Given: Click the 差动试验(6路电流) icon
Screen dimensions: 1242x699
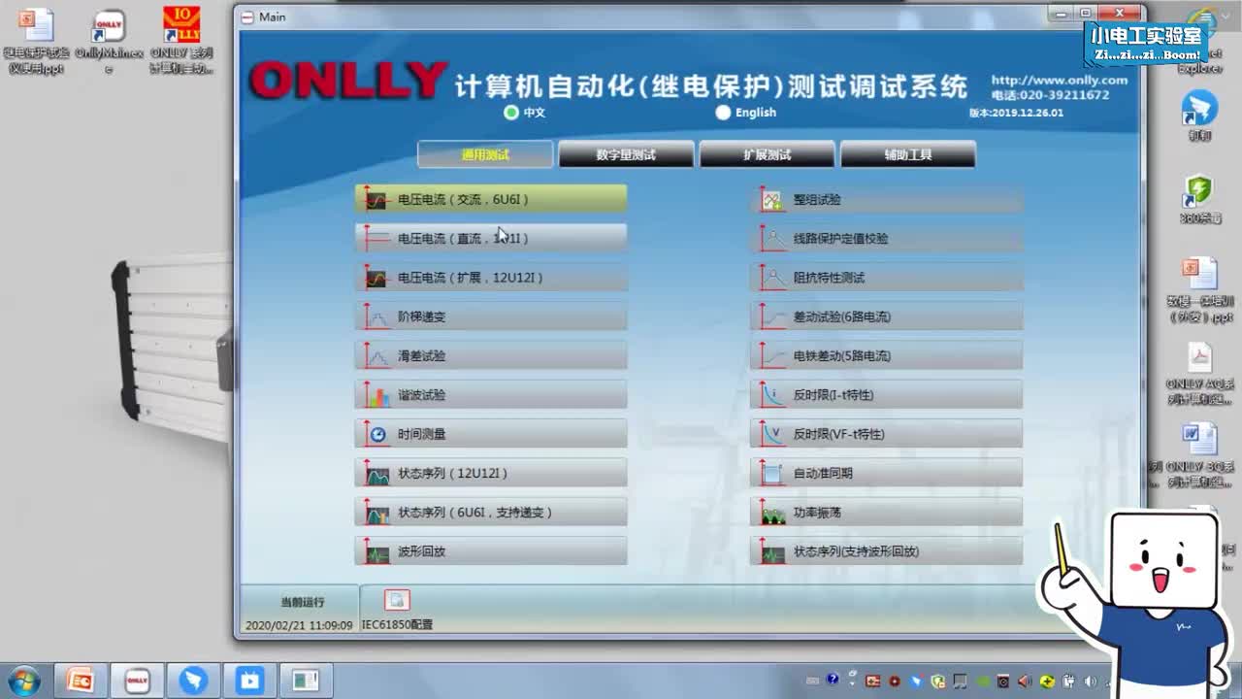Looking at the screenshot, I should pos(771,316).
